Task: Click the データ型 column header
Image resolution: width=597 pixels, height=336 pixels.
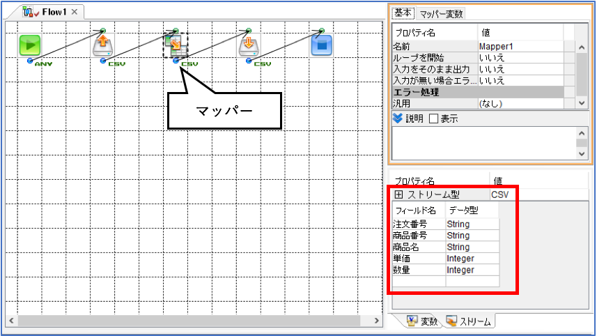Action: [472, 211]
